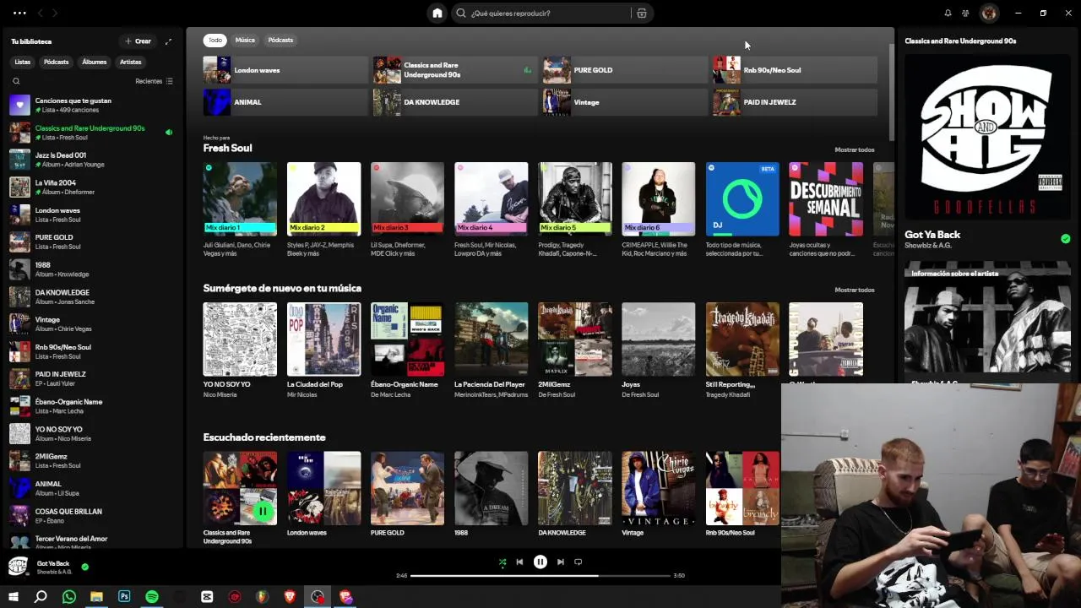Open Still Reporting by Tragedy Khadafi card

coord(742,350)
